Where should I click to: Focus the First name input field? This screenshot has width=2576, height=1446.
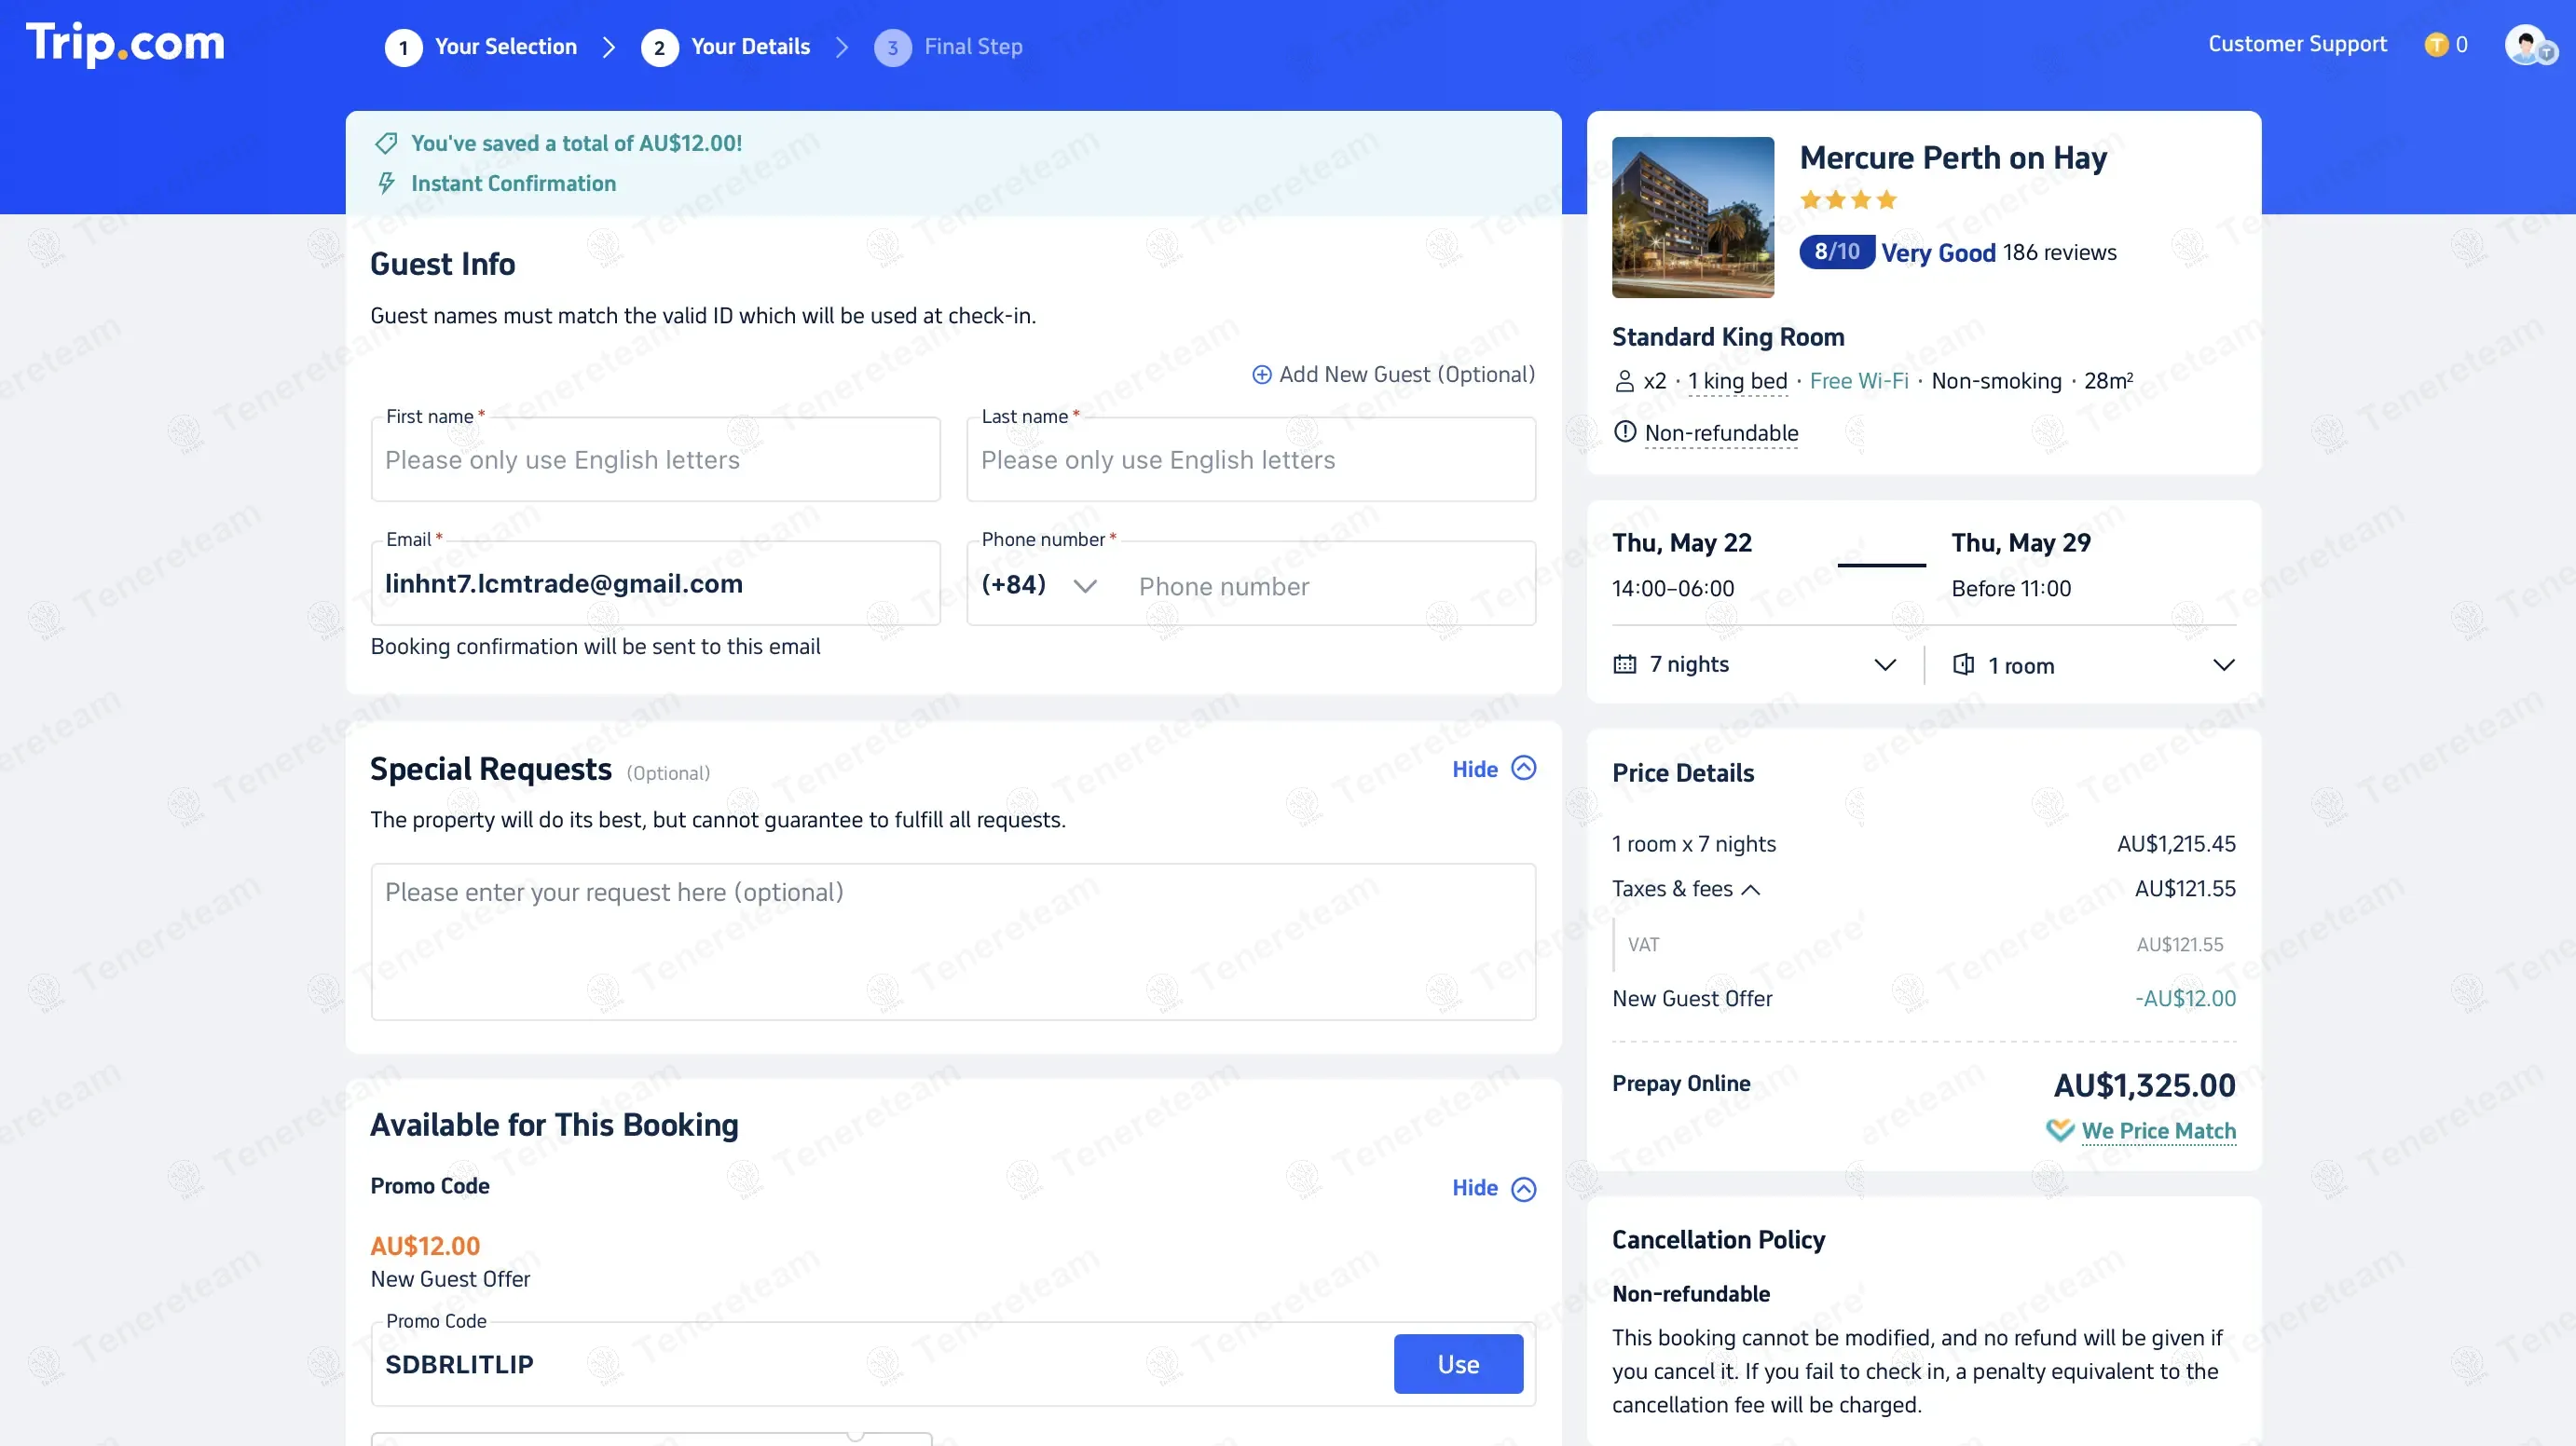[655, 460]
